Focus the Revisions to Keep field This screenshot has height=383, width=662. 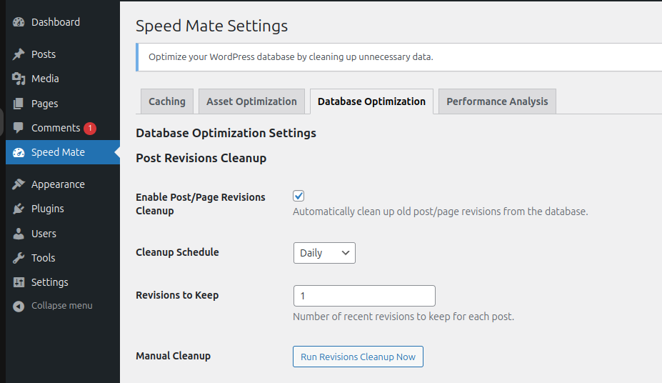click(364, 296)
